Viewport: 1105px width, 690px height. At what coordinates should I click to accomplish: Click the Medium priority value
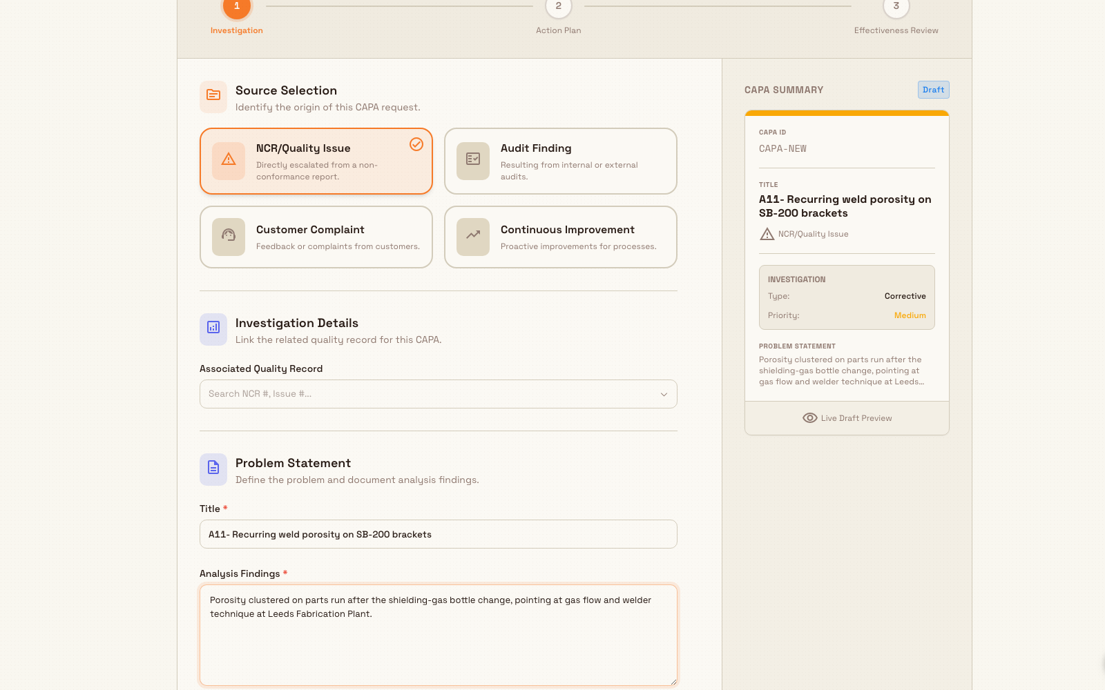coord(910,315)
